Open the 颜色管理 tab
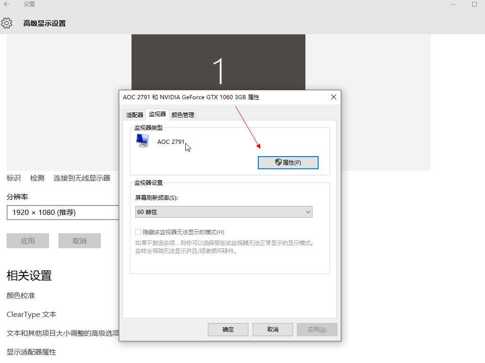 click(183, 115)
